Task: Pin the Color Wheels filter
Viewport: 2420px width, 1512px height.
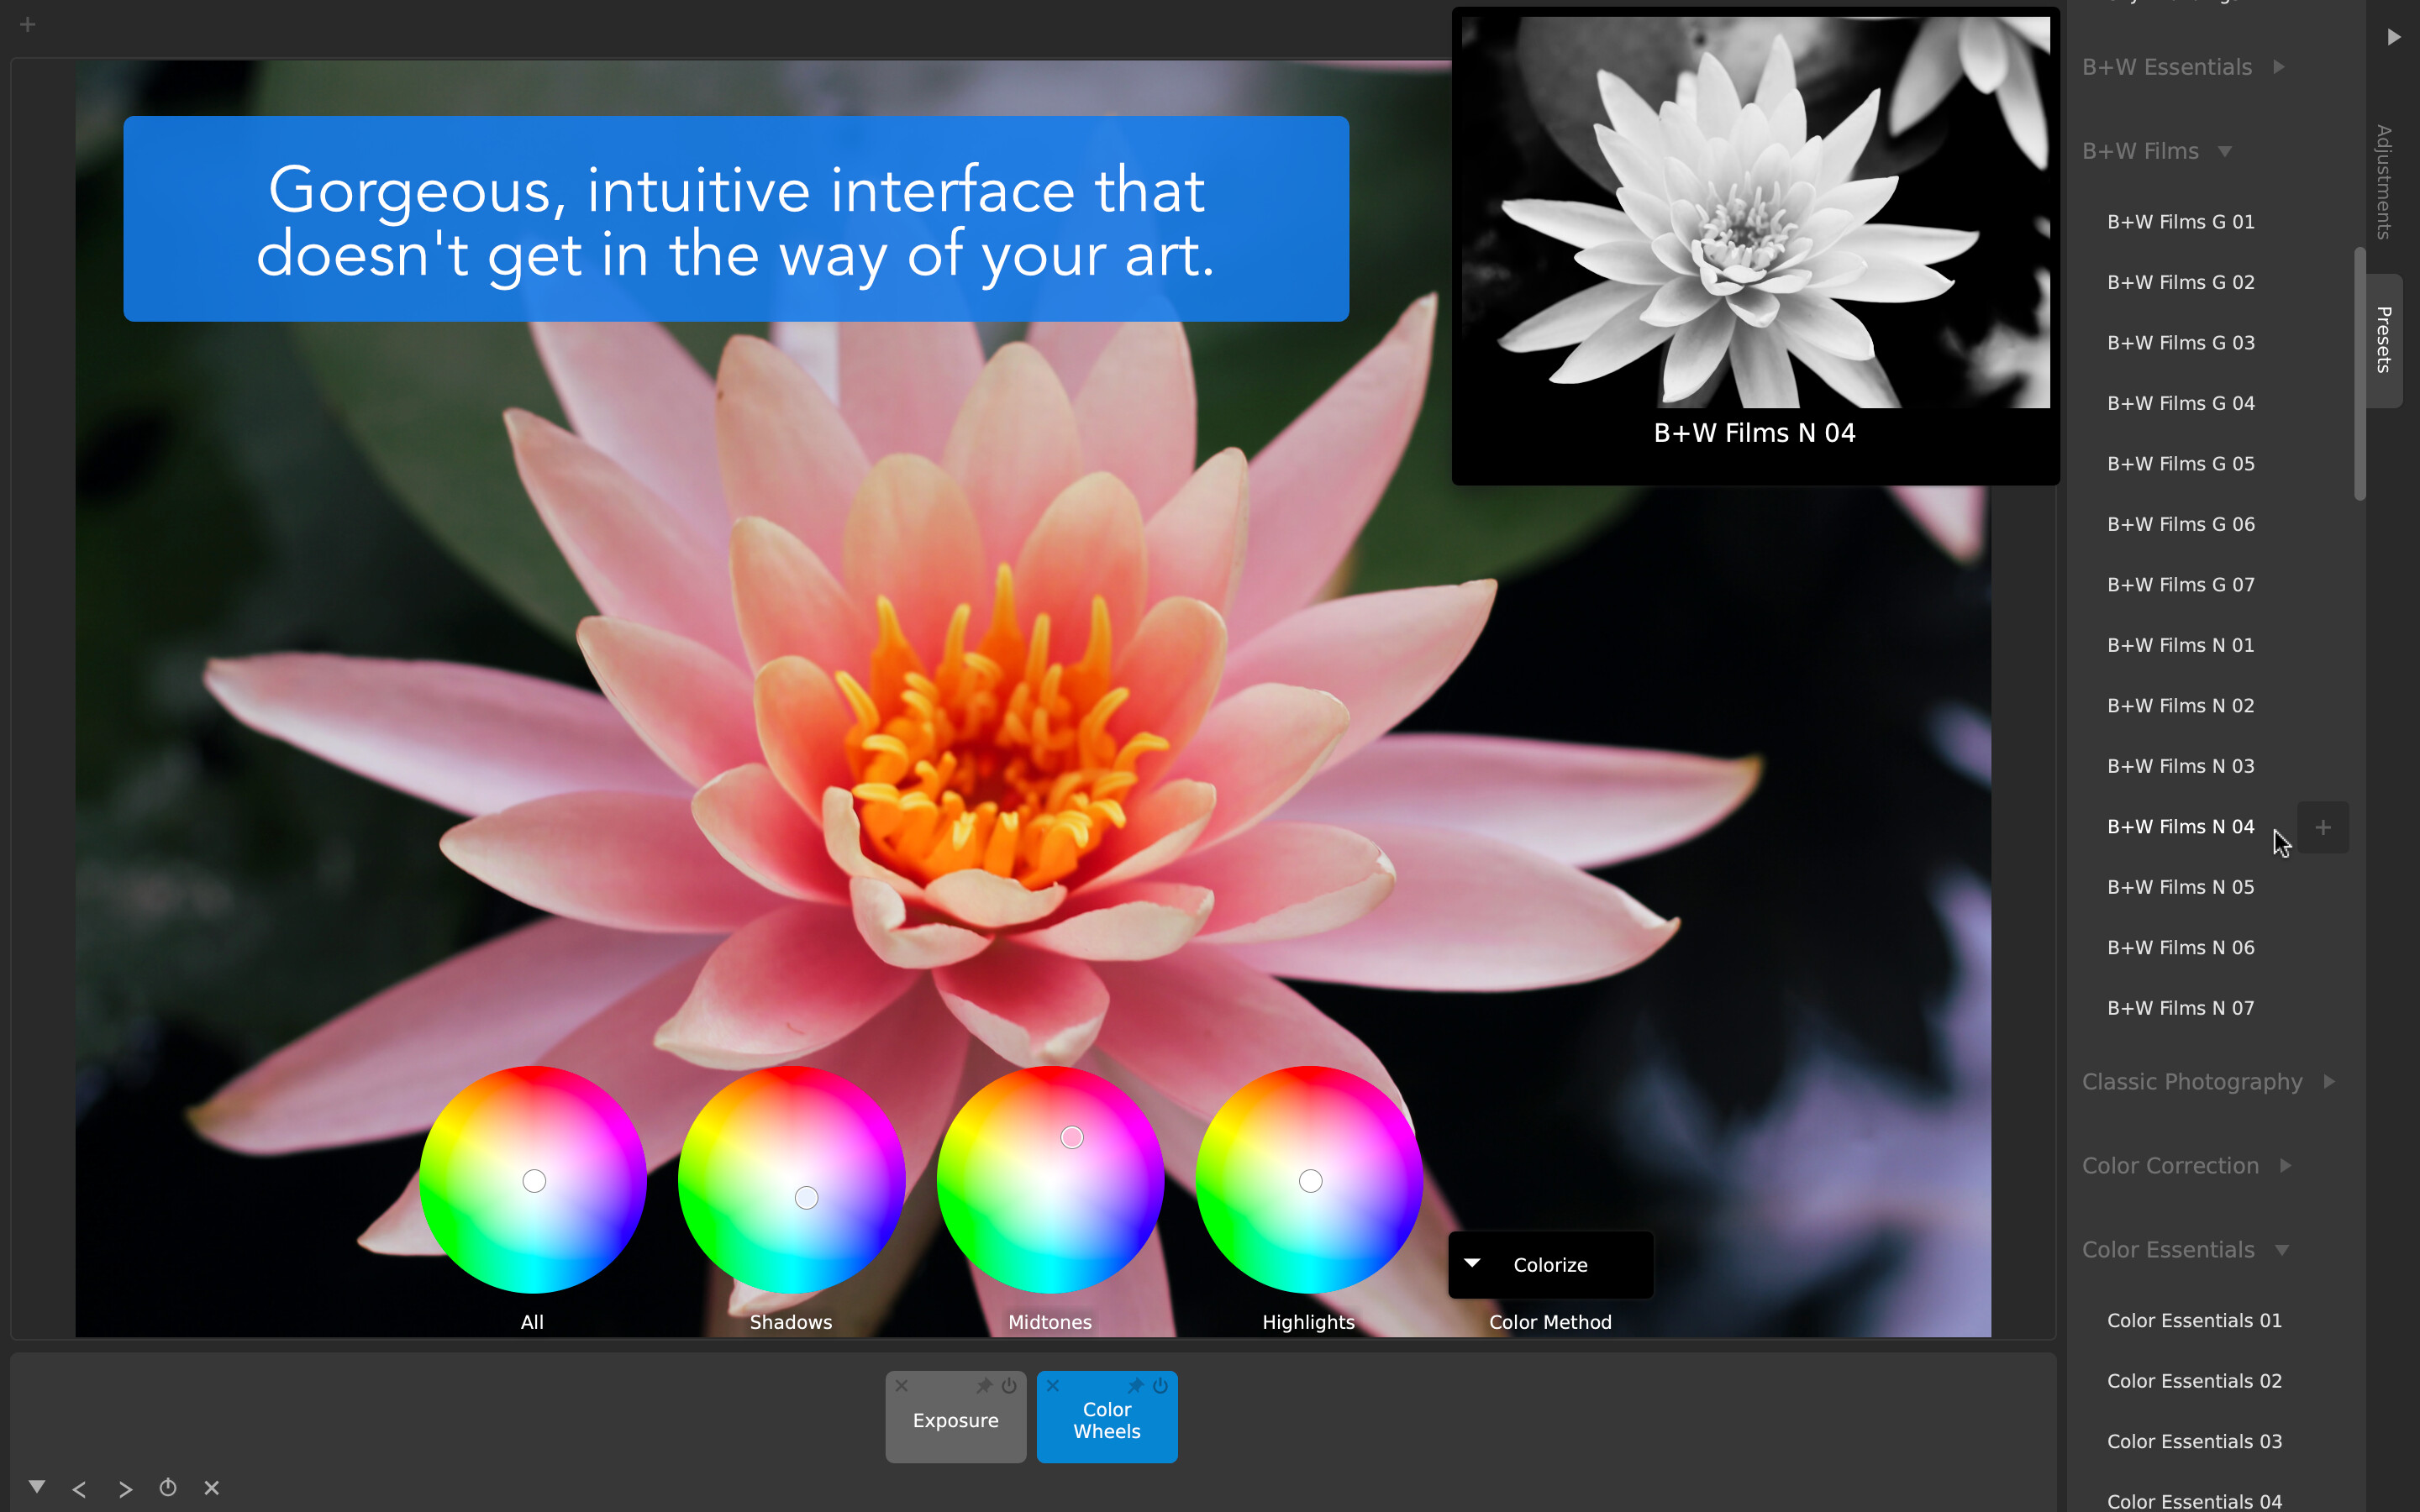Action: (1136, 1386)
